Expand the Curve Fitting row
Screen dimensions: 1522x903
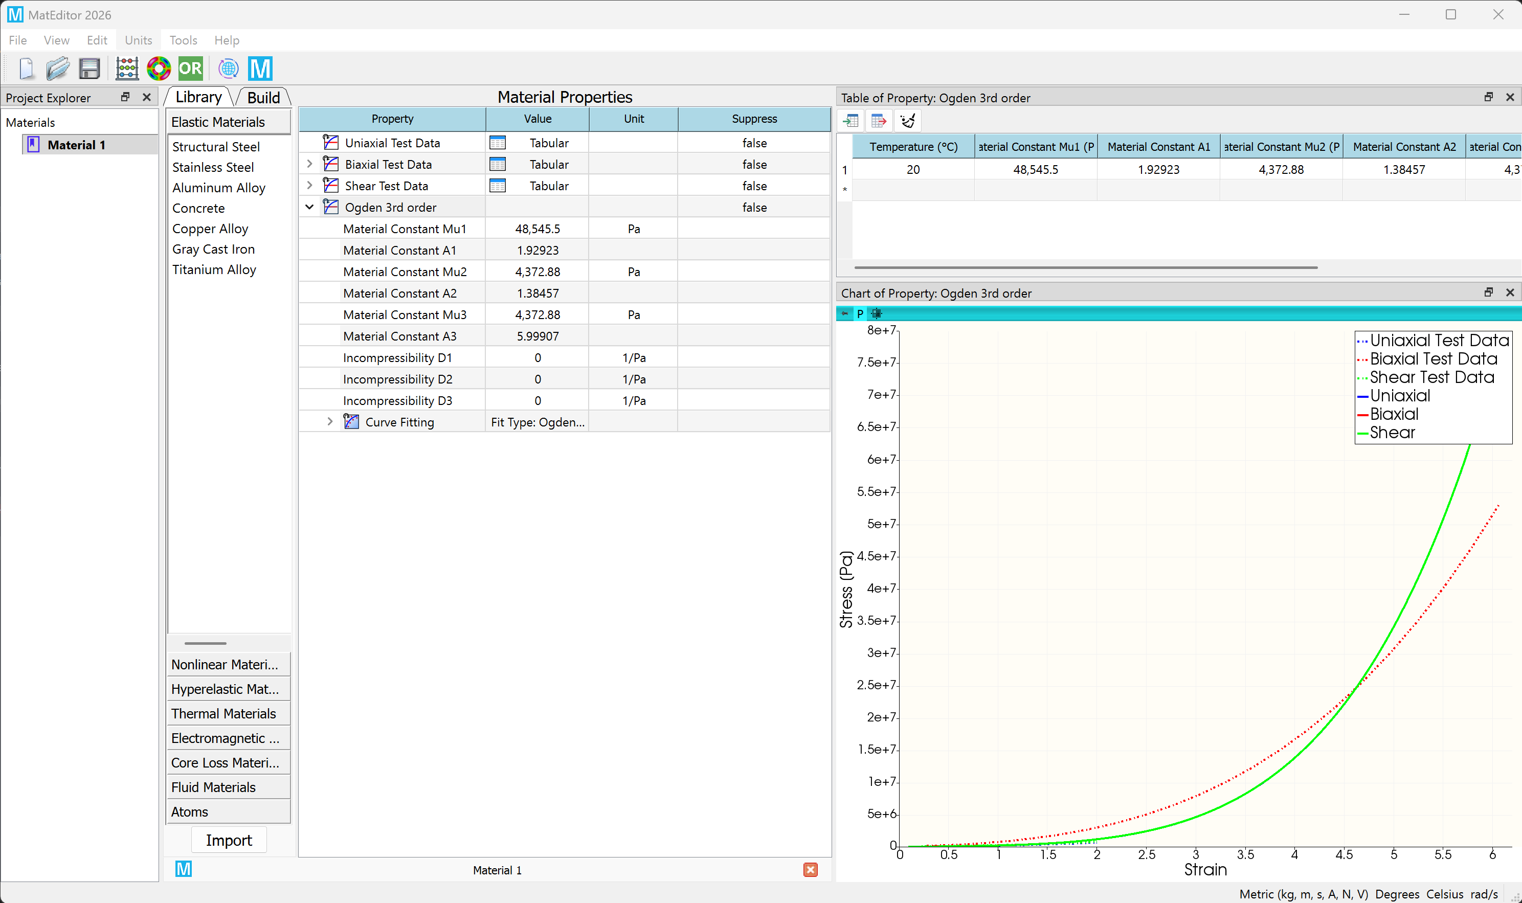pos(330,422)
